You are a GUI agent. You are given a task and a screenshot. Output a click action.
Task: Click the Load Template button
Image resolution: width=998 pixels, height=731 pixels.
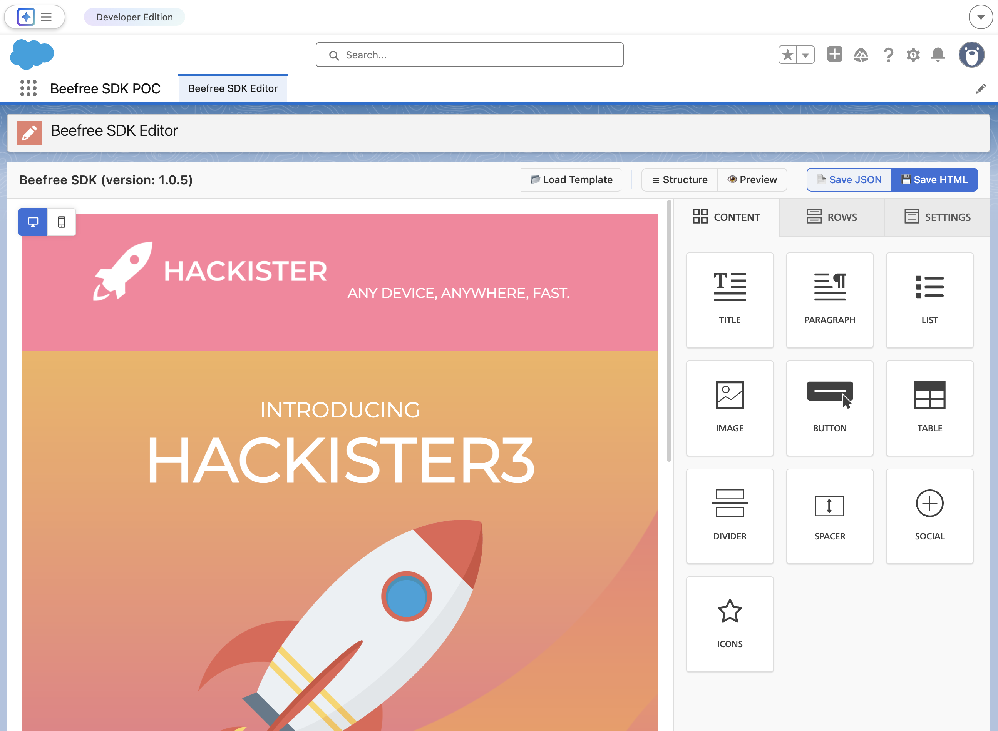point(571,180)
